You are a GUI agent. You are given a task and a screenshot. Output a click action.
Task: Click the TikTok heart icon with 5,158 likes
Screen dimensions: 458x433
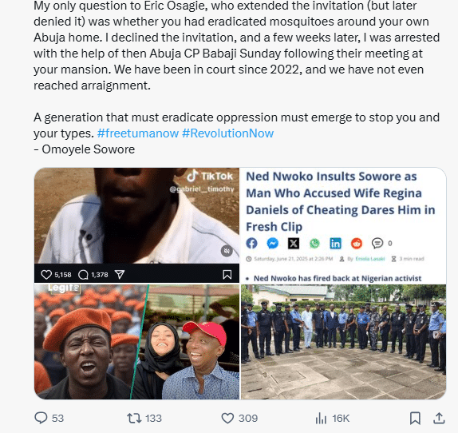(46, 275)
